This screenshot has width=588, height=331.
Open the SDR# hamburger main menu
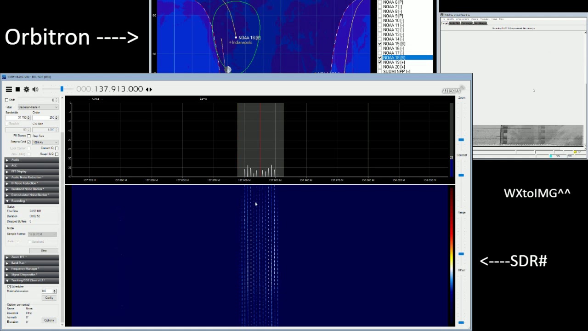(9, 89)
